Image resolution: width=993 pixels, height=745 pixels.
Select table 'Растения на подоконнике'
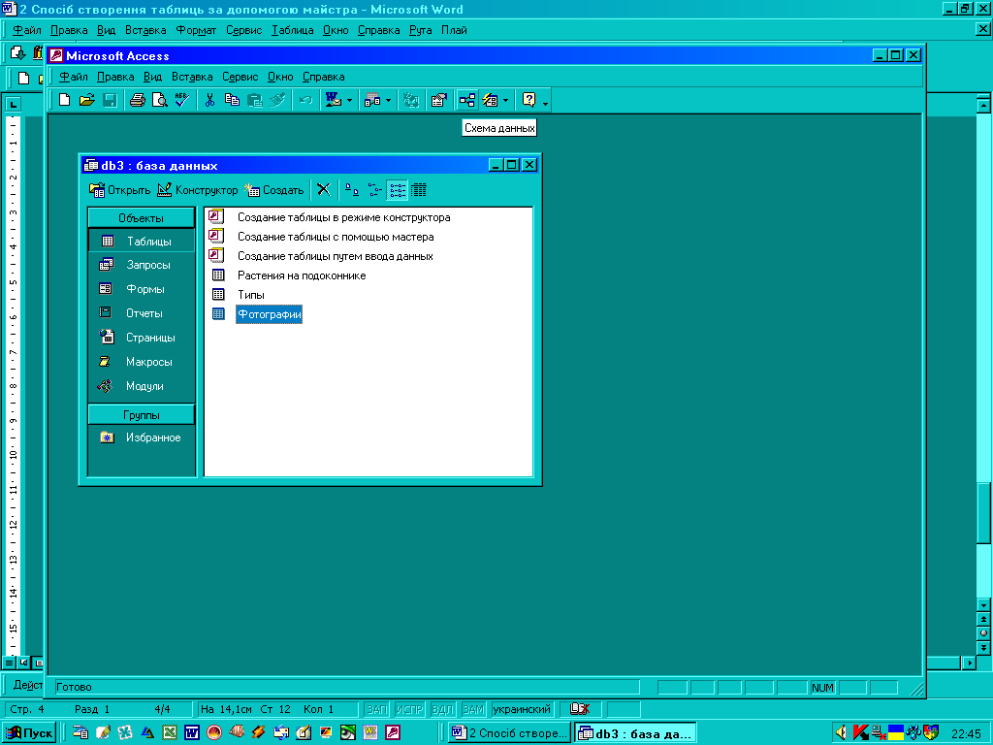(x=302, y=275)
